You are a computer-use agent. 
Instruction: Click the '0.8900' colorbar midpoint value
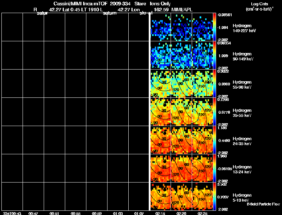pyautogui.click(x=224, y=84)
